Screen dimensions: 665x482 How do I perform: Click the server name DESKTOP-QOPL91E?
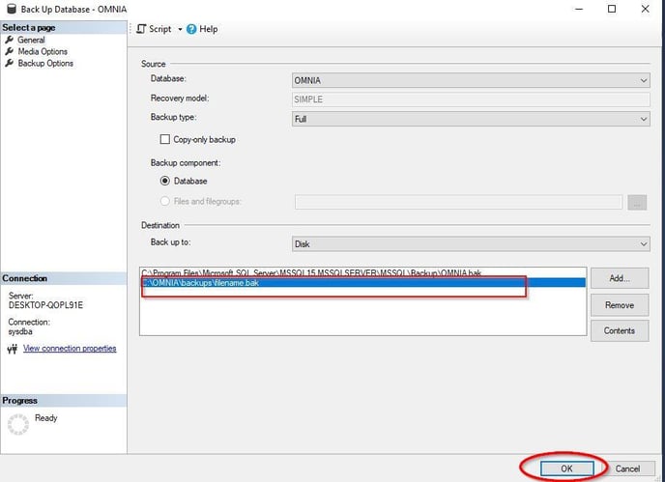click(45, 305)
